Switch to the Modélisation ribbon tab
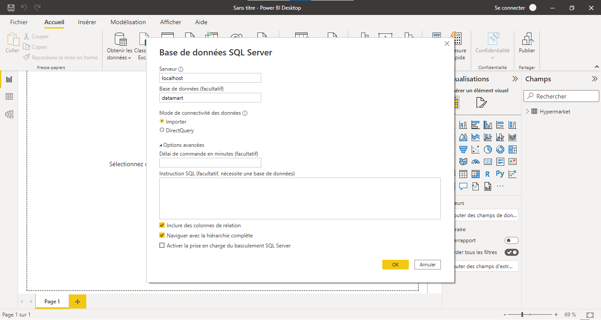 (x=128, y=22)
